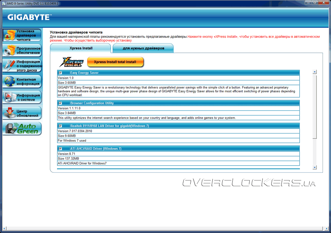Click the ATi AHCI/RAID Driver (Windows 7) title
This screenshot has width=331, height=233.
point(96,148)
